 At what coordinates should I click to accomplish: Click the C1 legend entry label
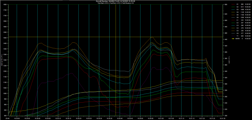pyautogui.click(x=238, y=20)
